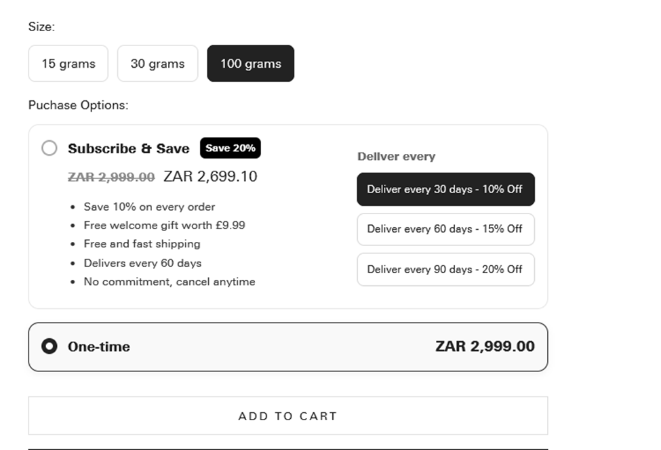Click the Subscribe & Save title text
Viewport: 661px width, 450px height.
(x=127, y=148)
